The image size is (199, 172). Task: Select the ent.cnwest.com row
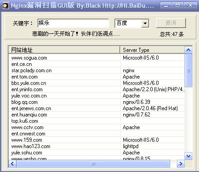[97, 134]
